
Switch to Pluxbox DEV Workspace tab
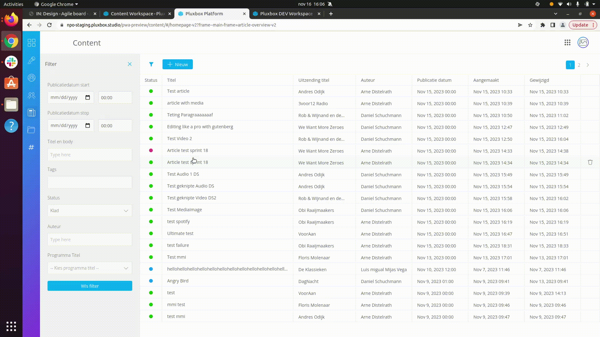(x=286, y=14)
